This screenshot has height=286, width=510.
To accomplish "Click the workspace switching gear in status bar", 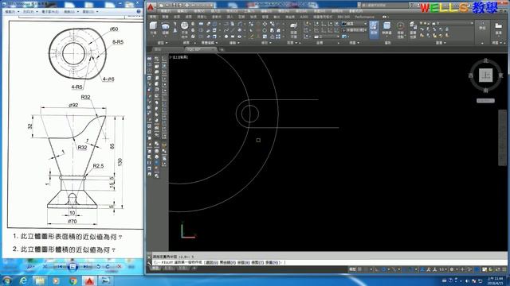I will pos(452,269).
